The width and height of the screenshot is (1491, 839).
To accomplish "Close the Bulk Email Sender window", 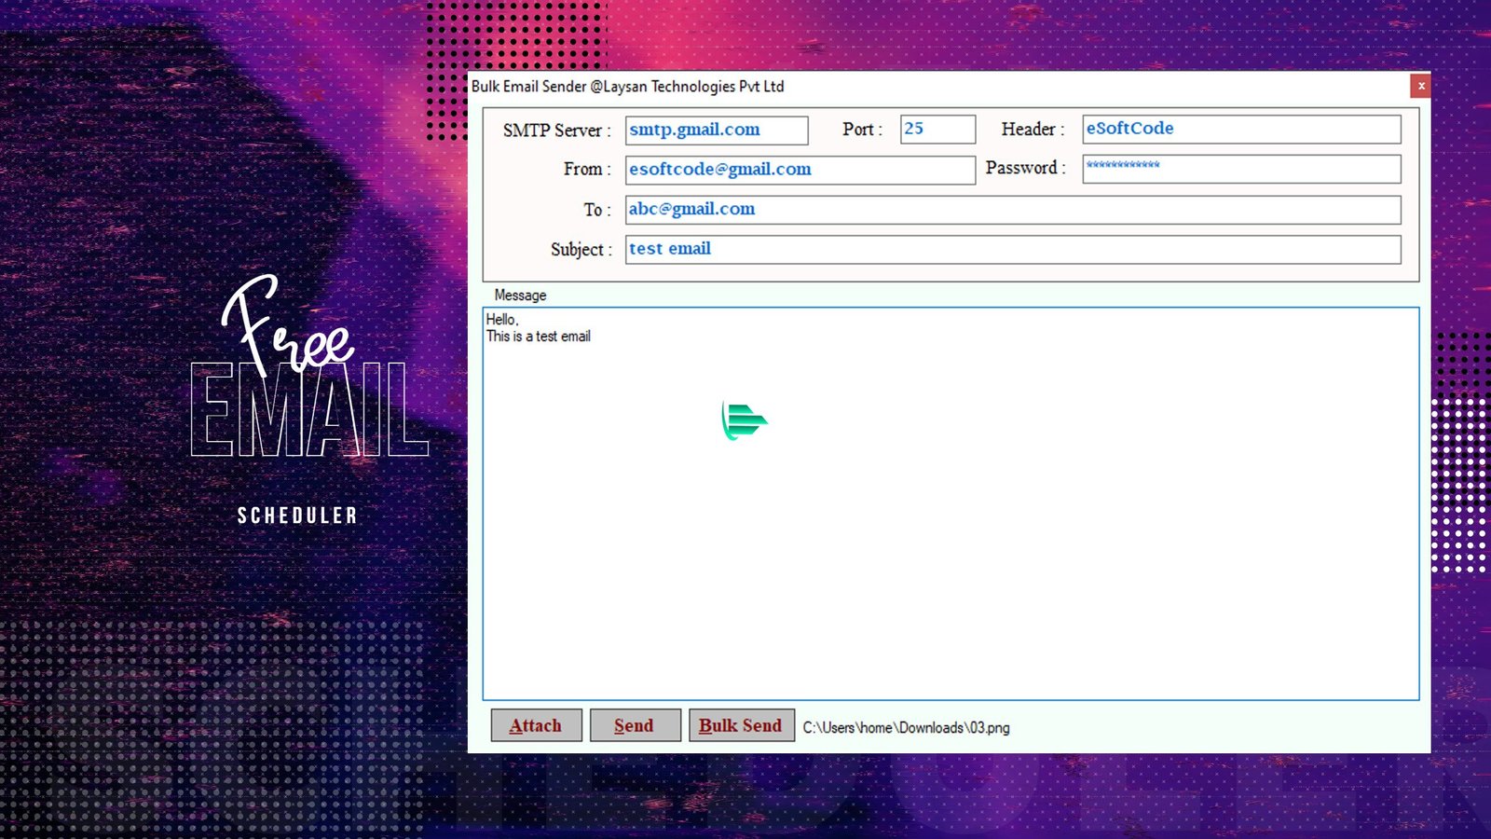I will 1420,86.
